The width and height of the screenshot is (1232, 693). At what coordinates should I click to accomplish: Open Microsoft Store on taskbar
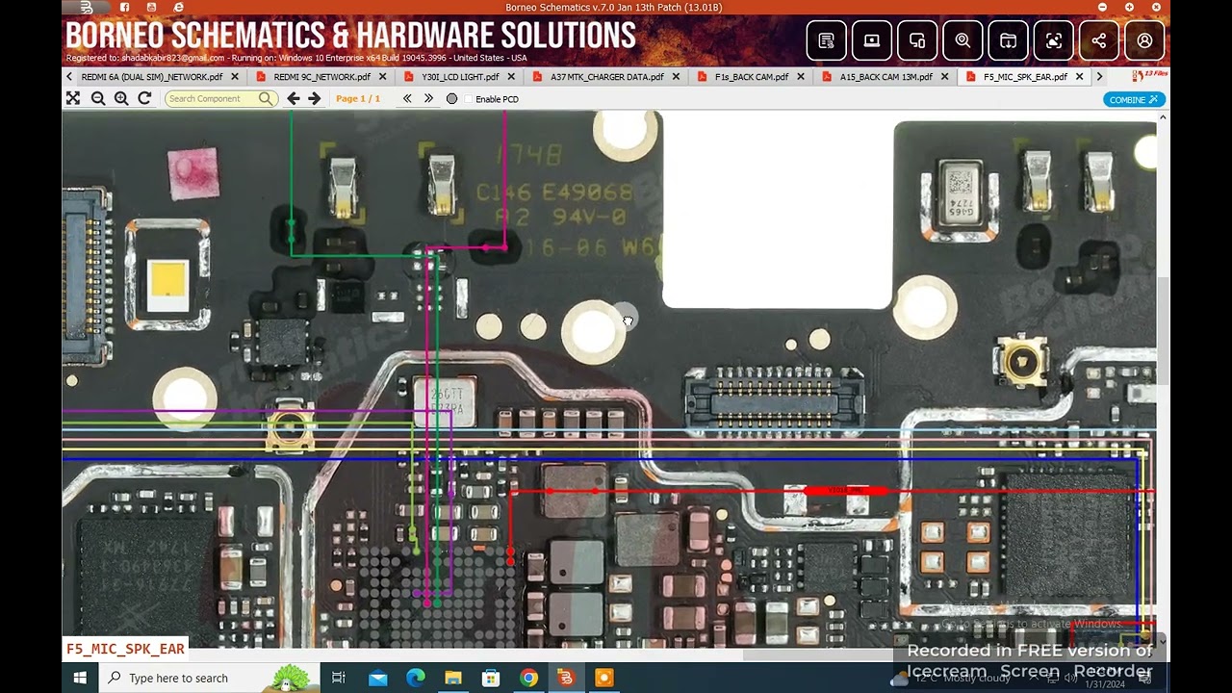point(491,678)
